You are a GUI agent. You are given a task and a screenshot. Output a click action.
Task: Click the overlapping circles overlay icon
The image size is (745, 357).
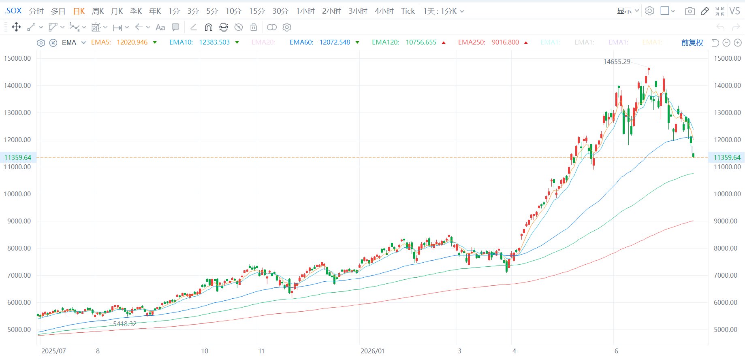272,27
